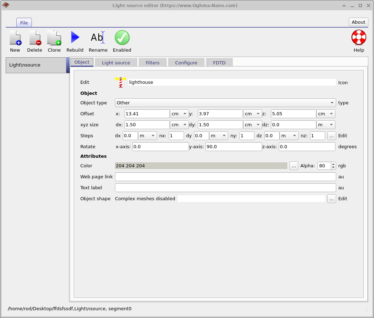Switch to the Filters tab
The image size is (374, 318).
[153, 63]
